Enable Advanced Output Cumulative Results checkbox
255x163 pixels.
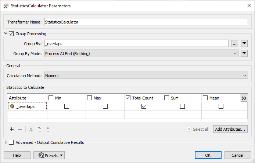pyautogui.click(x=11, y=142)
